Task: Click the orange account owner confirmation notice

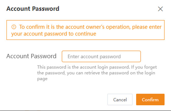Action: [x=85, y=30]
